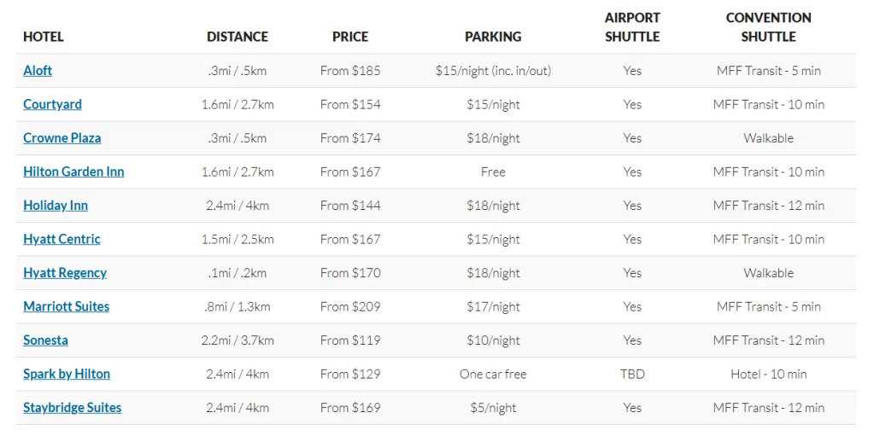
Task: Click the DISTANCE column header
Action: [x=238, y=37]
